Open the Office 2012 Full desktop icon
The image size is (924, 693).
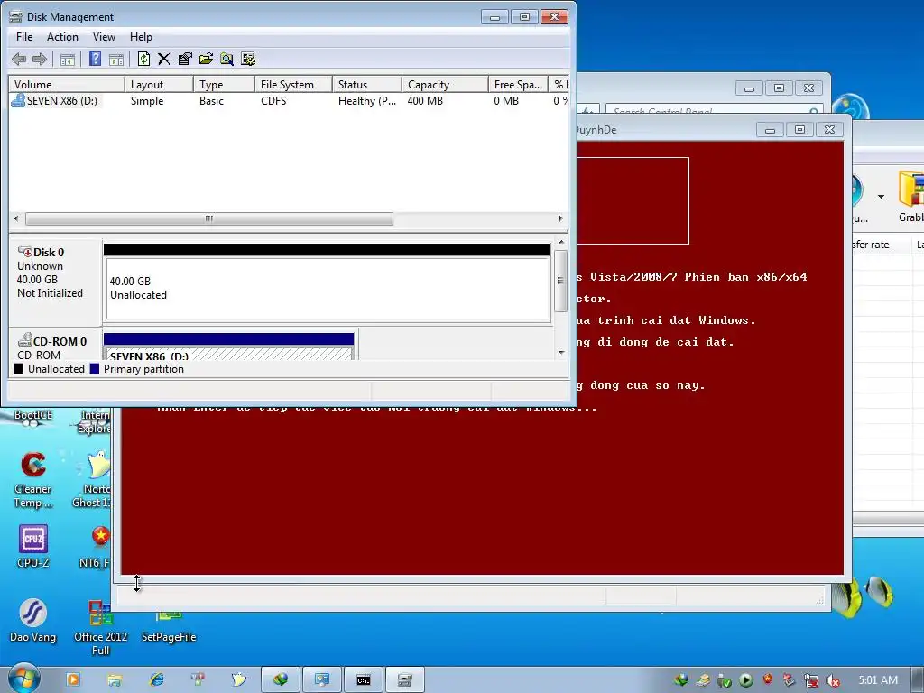[x=101, y=628]
